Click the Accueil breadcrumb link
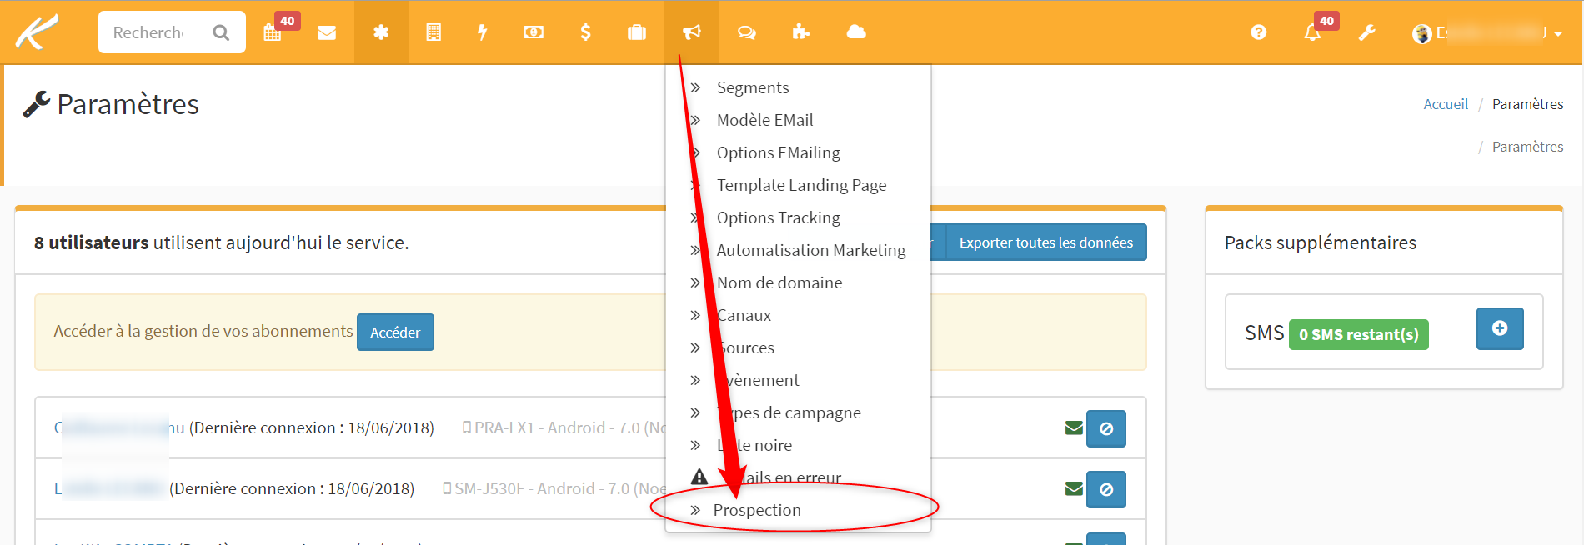Viewport: 1584px width, 545px height. coord(1446,104)
